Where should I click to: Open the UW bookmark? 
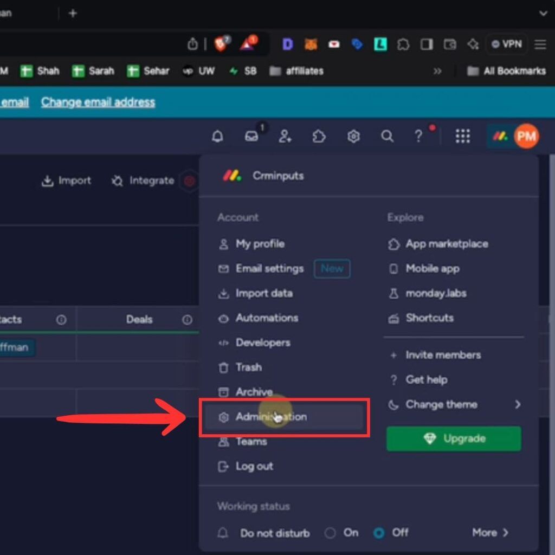198,71
